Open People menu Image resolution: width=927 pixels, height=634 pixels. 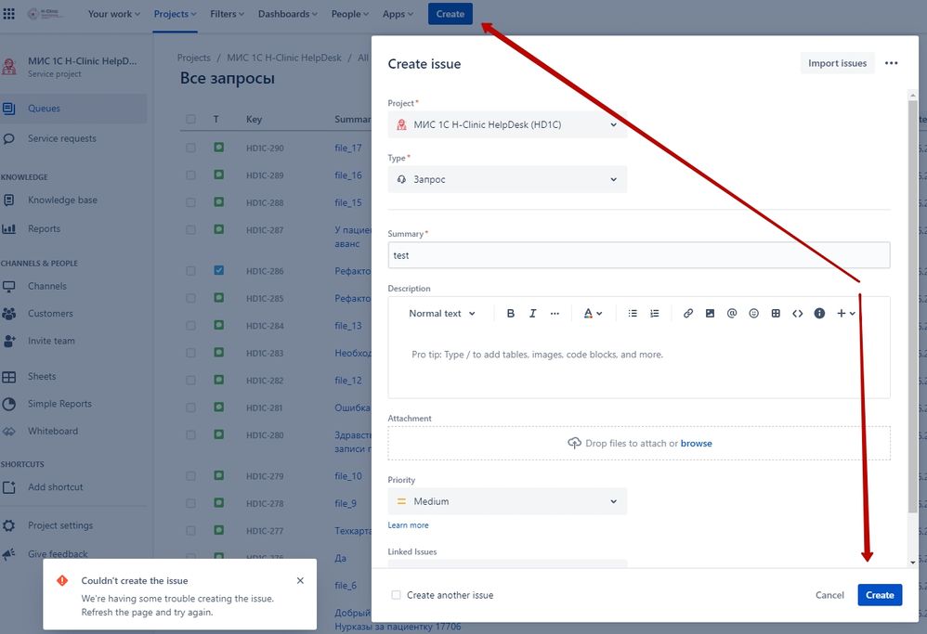pos(350,14)
